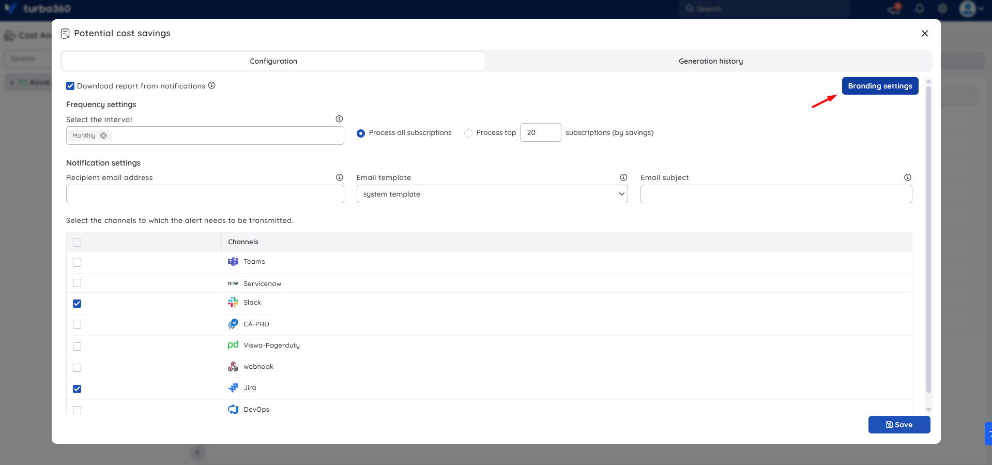The width and height of the screenshot is (992, 465).
Task: Focus the Recipient email address field
Action: coord(205,194)
